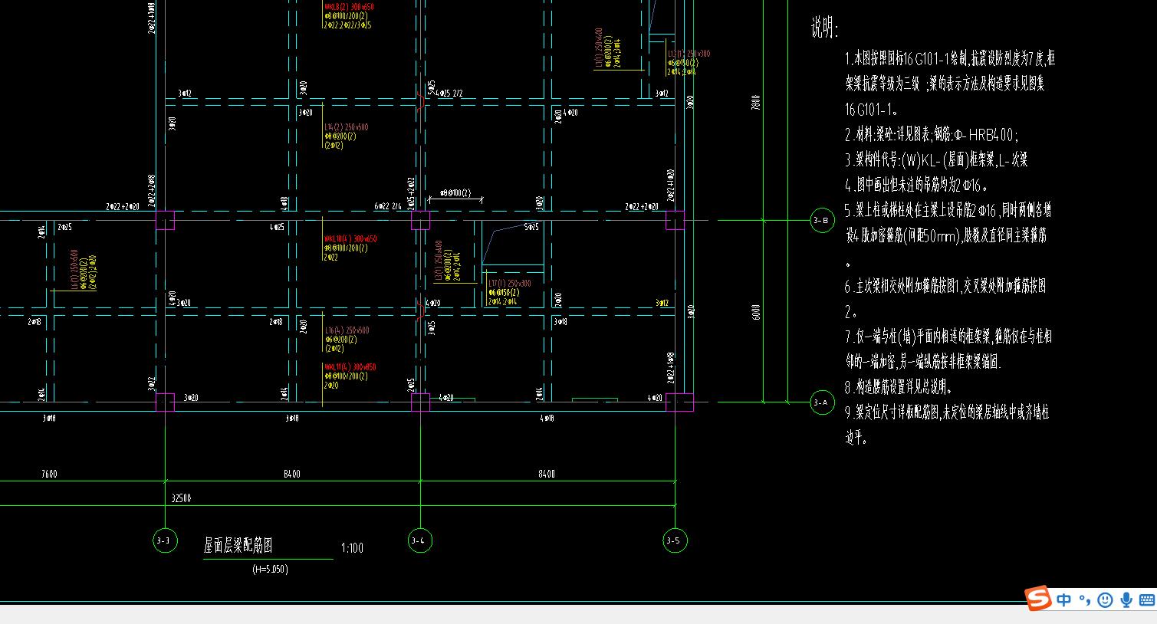Viewport: 1157px width, 624px height.
Task: Select the red beam label WKL10(4) 300x650
Action: pos(350,239)
